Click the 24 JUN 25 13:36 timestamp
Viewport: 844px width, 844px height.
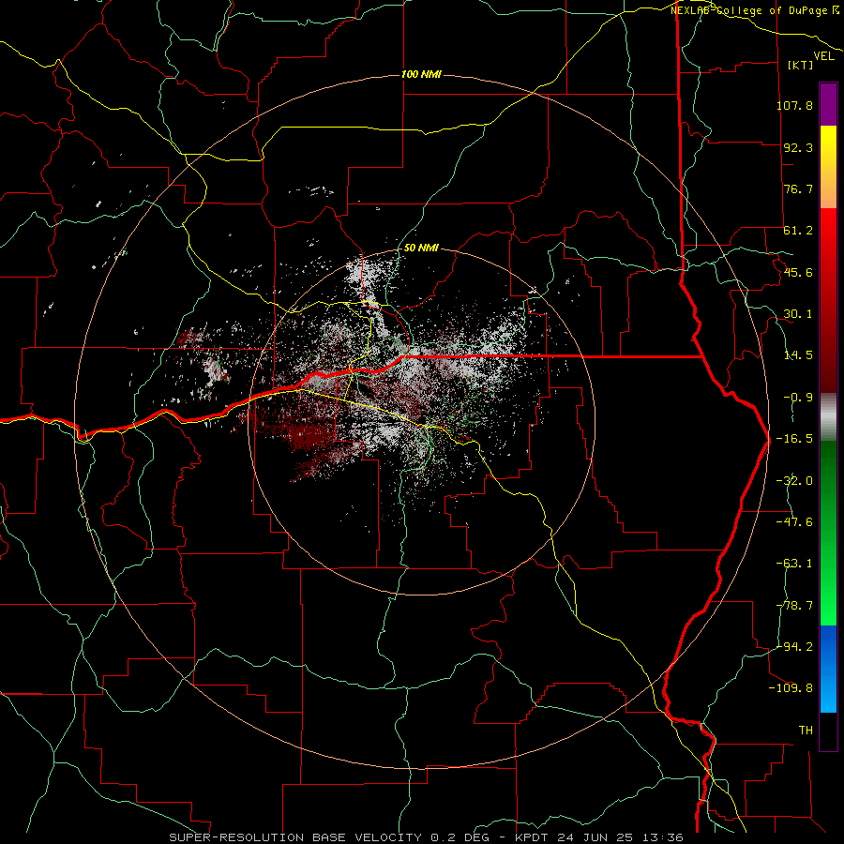[620, 837]
